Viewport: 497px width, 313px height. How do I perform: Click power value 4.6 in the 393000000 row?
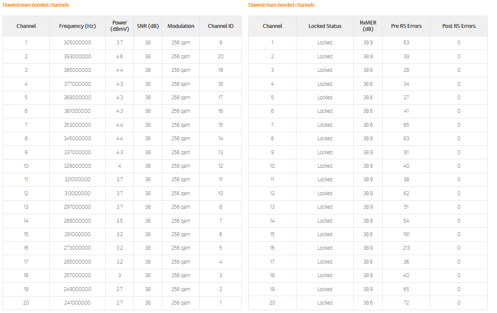click(x=119, y=57)
